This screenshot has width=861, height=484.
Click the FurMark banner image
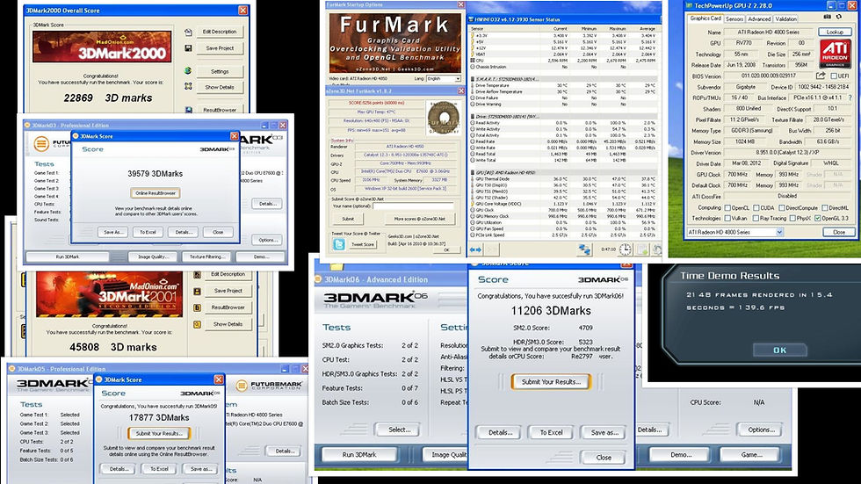coord(394,43)
